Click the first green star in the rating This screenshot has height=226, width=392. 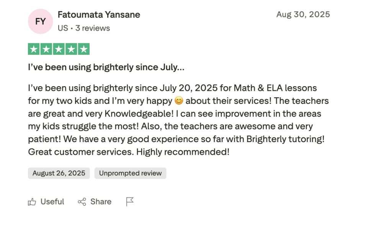tap(34, 49)
